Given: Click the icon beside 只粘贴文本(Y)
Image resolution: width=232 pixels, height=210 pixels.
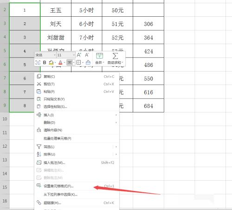Looking at the screenshot, I should 39,99.
